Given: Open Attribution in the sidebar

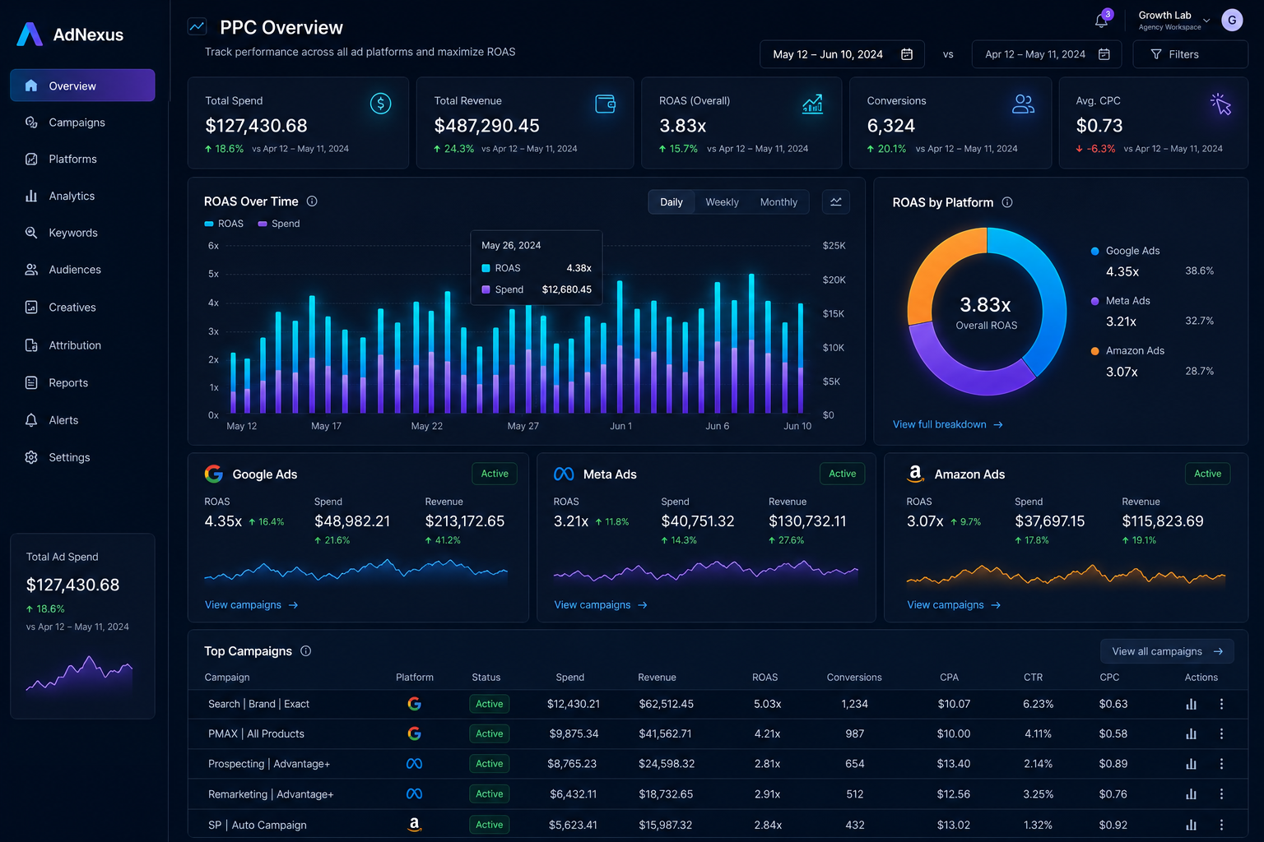Looking at the screenshot, I should (82, 345).
